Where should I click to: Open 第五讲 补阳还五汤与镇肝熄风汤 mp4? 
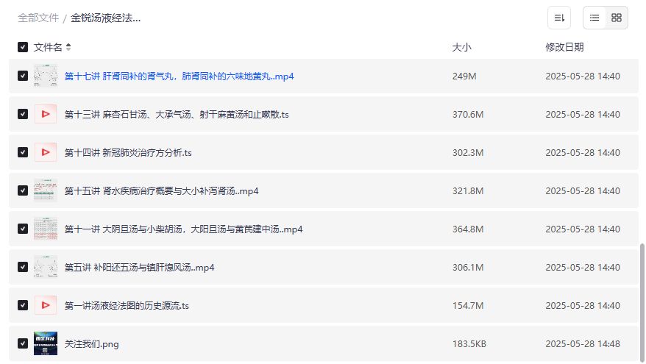click(139, 268)
